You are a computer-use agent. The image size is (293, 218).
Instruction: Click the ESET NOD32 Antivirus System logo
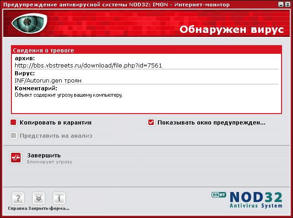coord(247,200)
